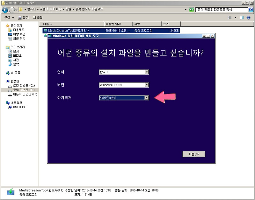Select 즐겨찾기 in the navigation pane
The width and height of the screenshot is (255, 200).
tap(16, 25)
